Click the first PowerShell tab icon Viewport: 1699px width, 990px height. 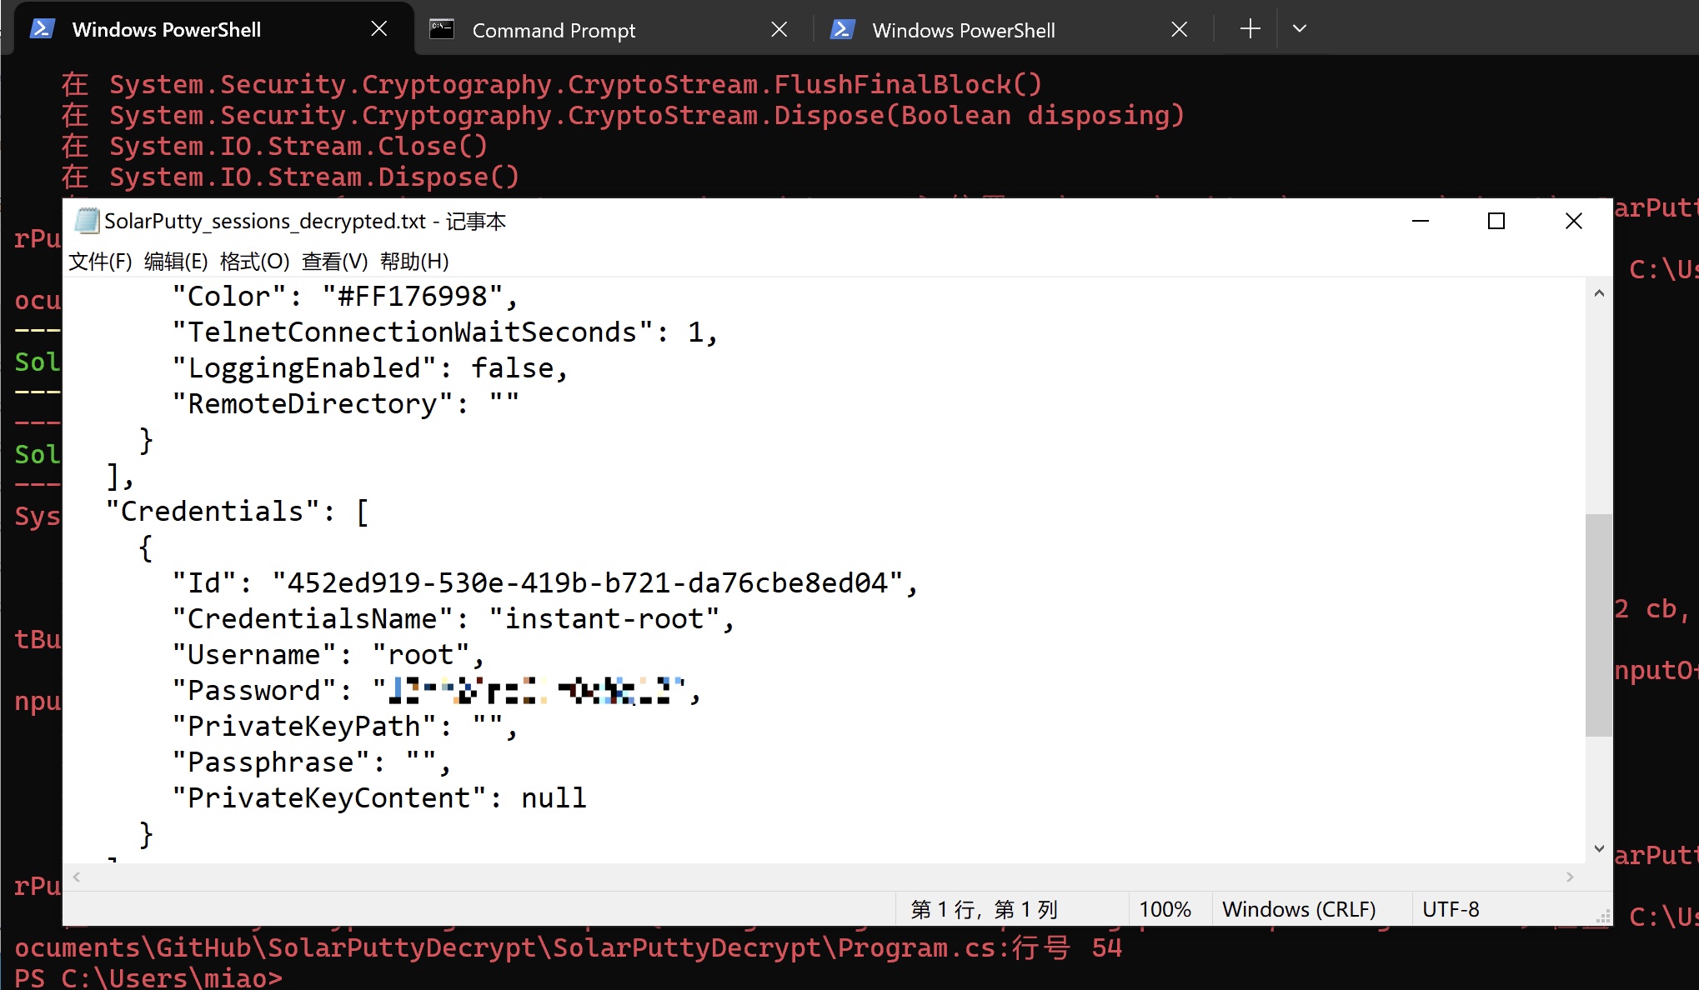tap(43, 29)
